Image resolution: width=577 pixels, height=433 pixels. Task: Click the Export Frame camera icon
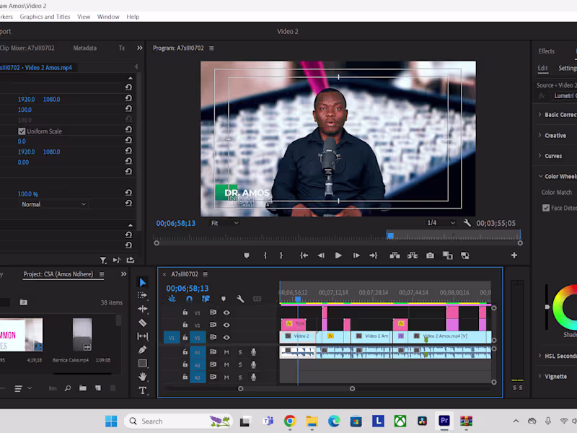point(430,255)
